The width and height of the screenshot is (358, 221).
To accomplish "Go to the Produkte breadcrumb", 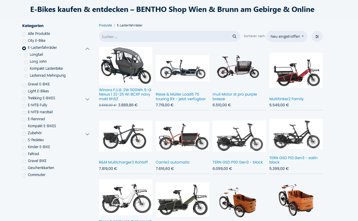I will pyautogui.click(x=105, y=26).
